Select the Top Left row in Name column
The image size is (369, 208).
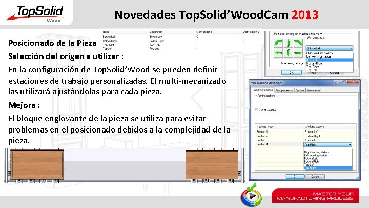(108, 49)
